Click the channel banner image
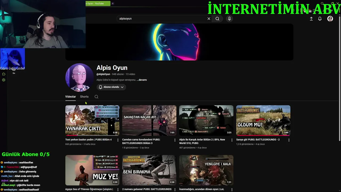341x192 pixels. coord(179,42)
